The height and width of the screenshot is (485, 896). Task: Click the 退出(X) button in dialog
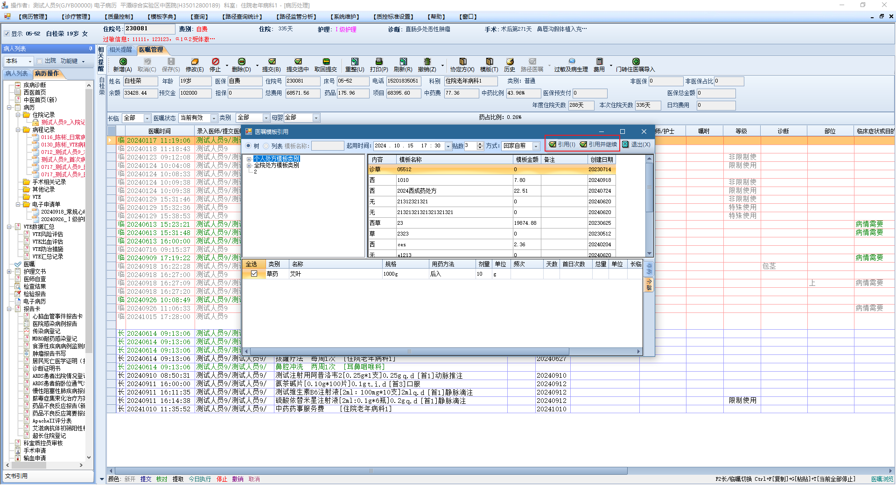click(x=636, y=145)
